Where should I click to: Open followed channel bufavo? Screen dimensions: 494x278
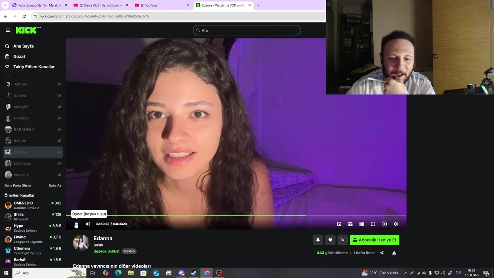coord(33,95)
